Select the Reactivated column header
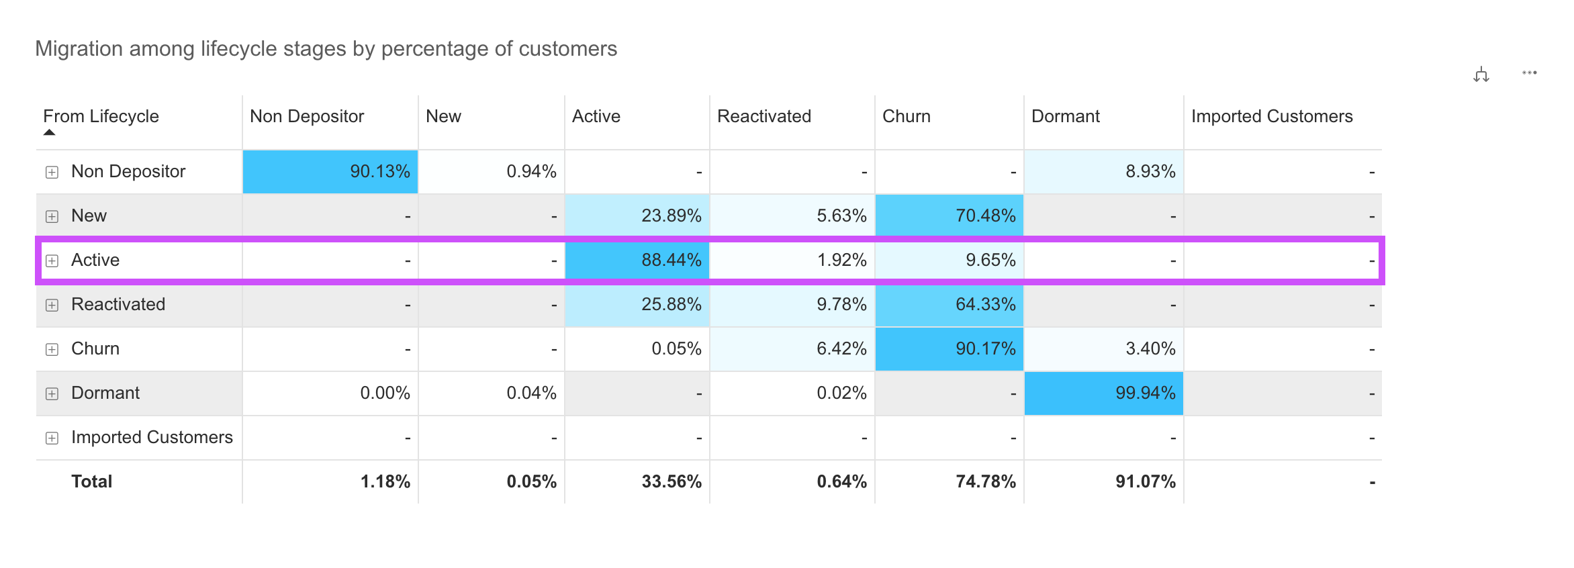The image size is (1574, 568). (x=764, y=116)
